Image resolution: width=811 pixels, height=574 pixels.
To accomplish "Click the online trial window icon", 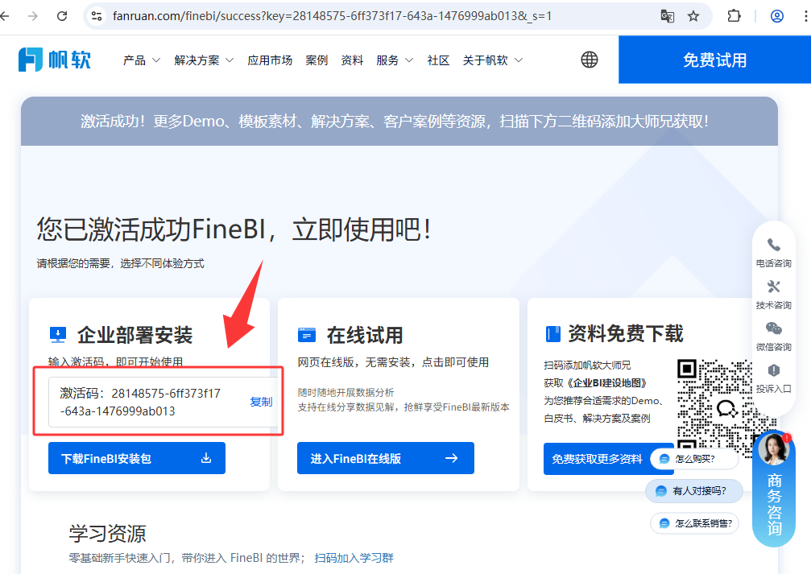I will (307, 335).
